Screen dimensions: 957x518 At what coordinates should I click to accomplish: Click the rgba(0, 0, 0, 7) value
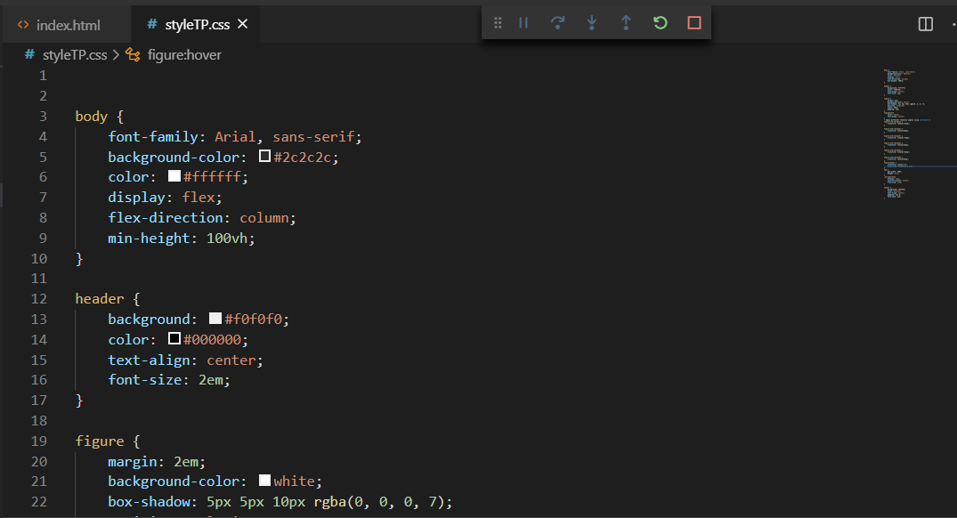[378, 501]
